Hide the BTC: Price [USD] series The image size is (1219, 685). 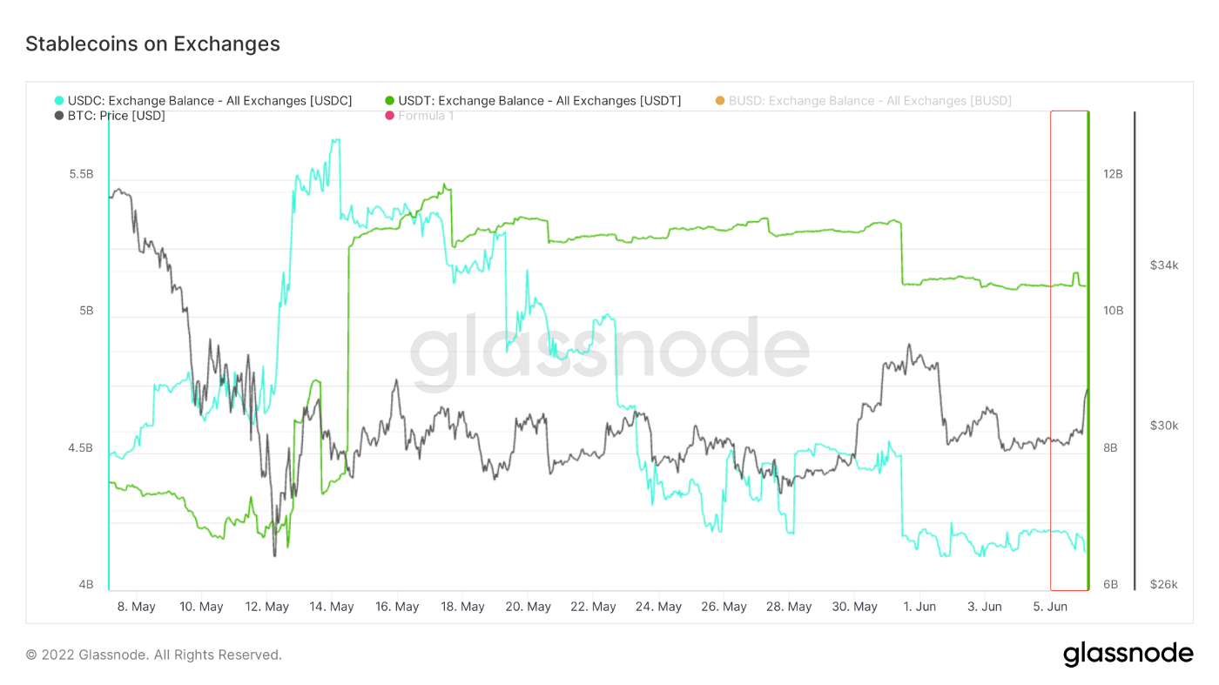tap(117, 116)
